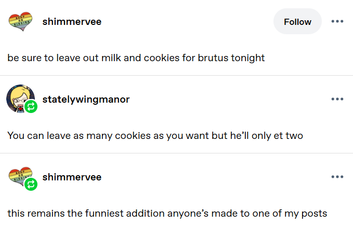
Task: Follow shimmervee with the Follow button
Action: tap(297, 22)
